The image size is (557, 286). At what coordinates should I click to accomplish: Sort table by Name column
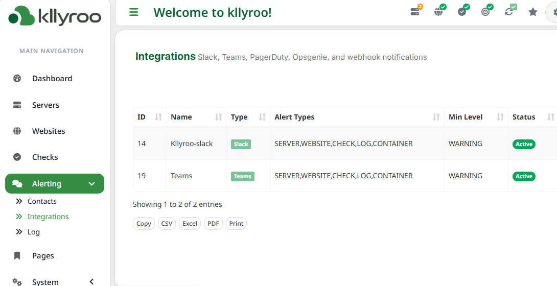219,117
